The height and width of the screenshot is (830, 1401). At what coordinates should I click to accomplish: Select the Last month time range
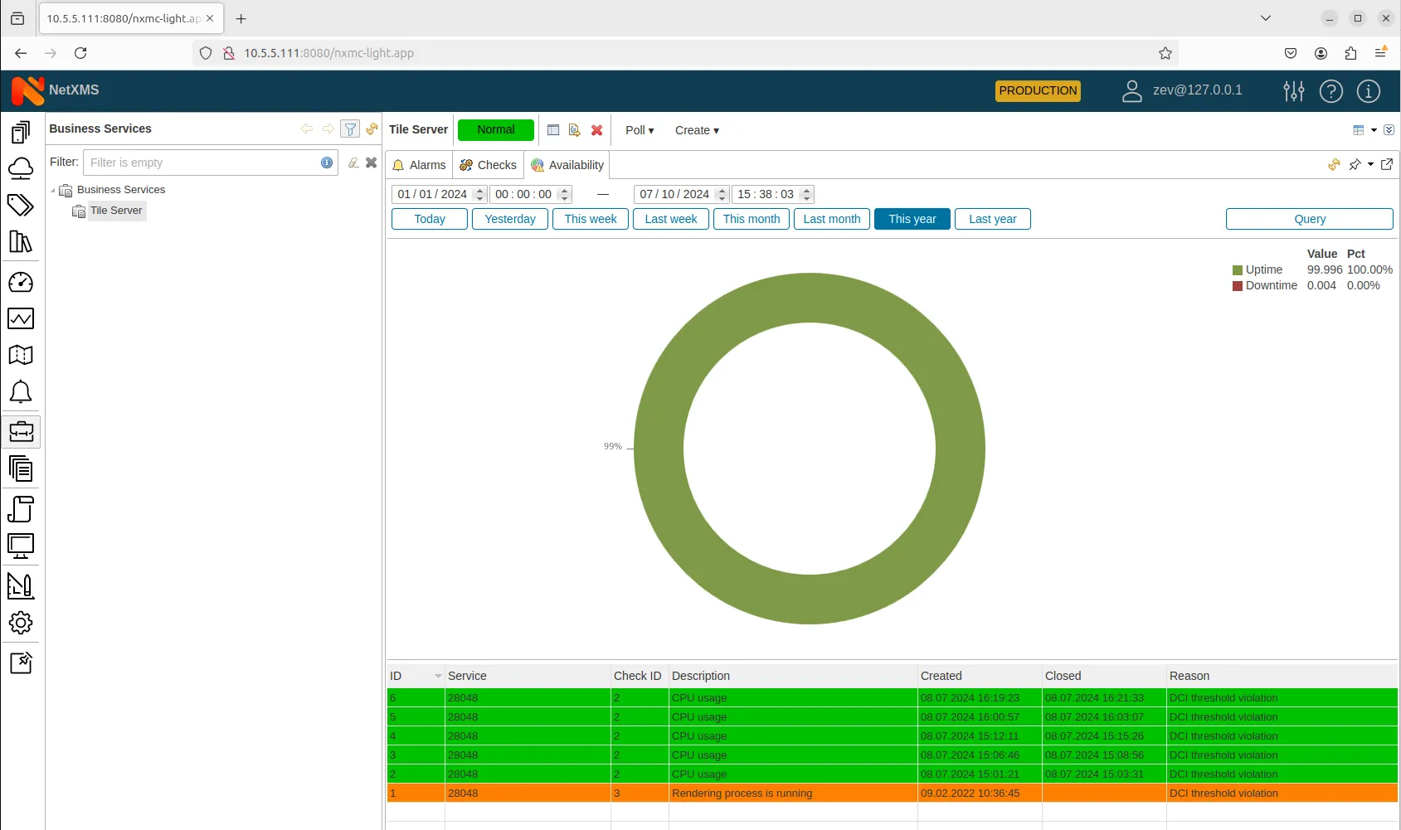(831, 219)
